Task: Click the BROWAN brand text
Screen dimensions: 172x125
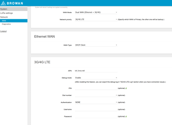Action: tap(15, 3)
